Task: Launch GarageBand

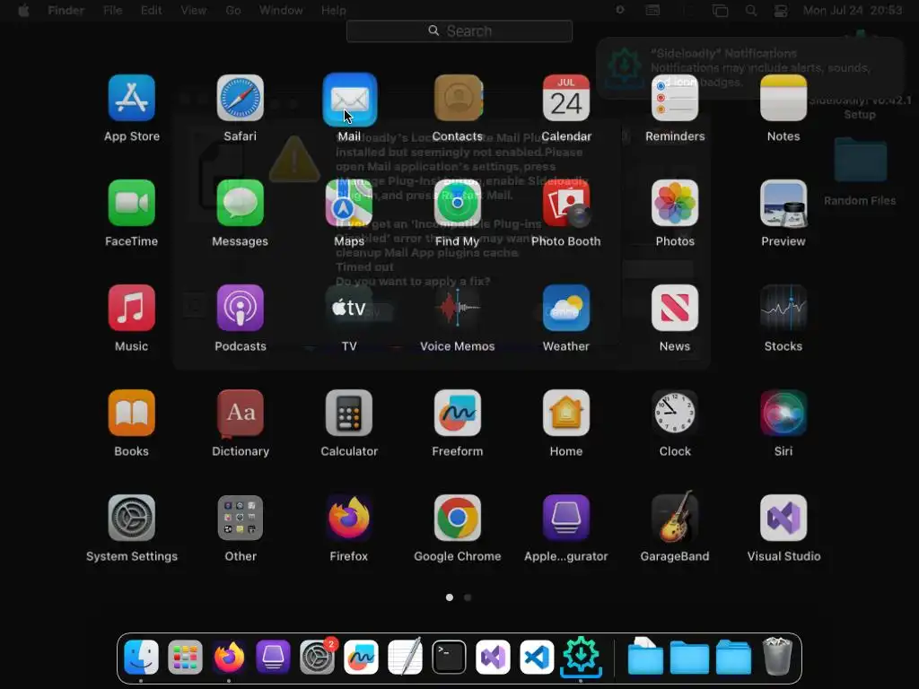Action: 675,518
